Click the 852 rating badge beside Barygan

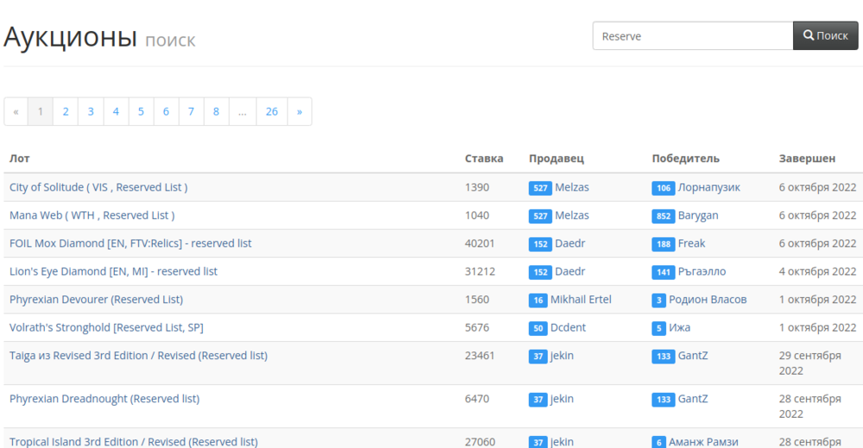pos(663,216)
